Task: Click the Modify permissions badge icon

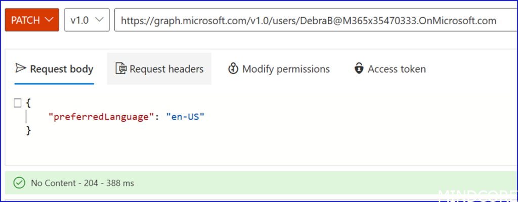Action: click(233, 68)
